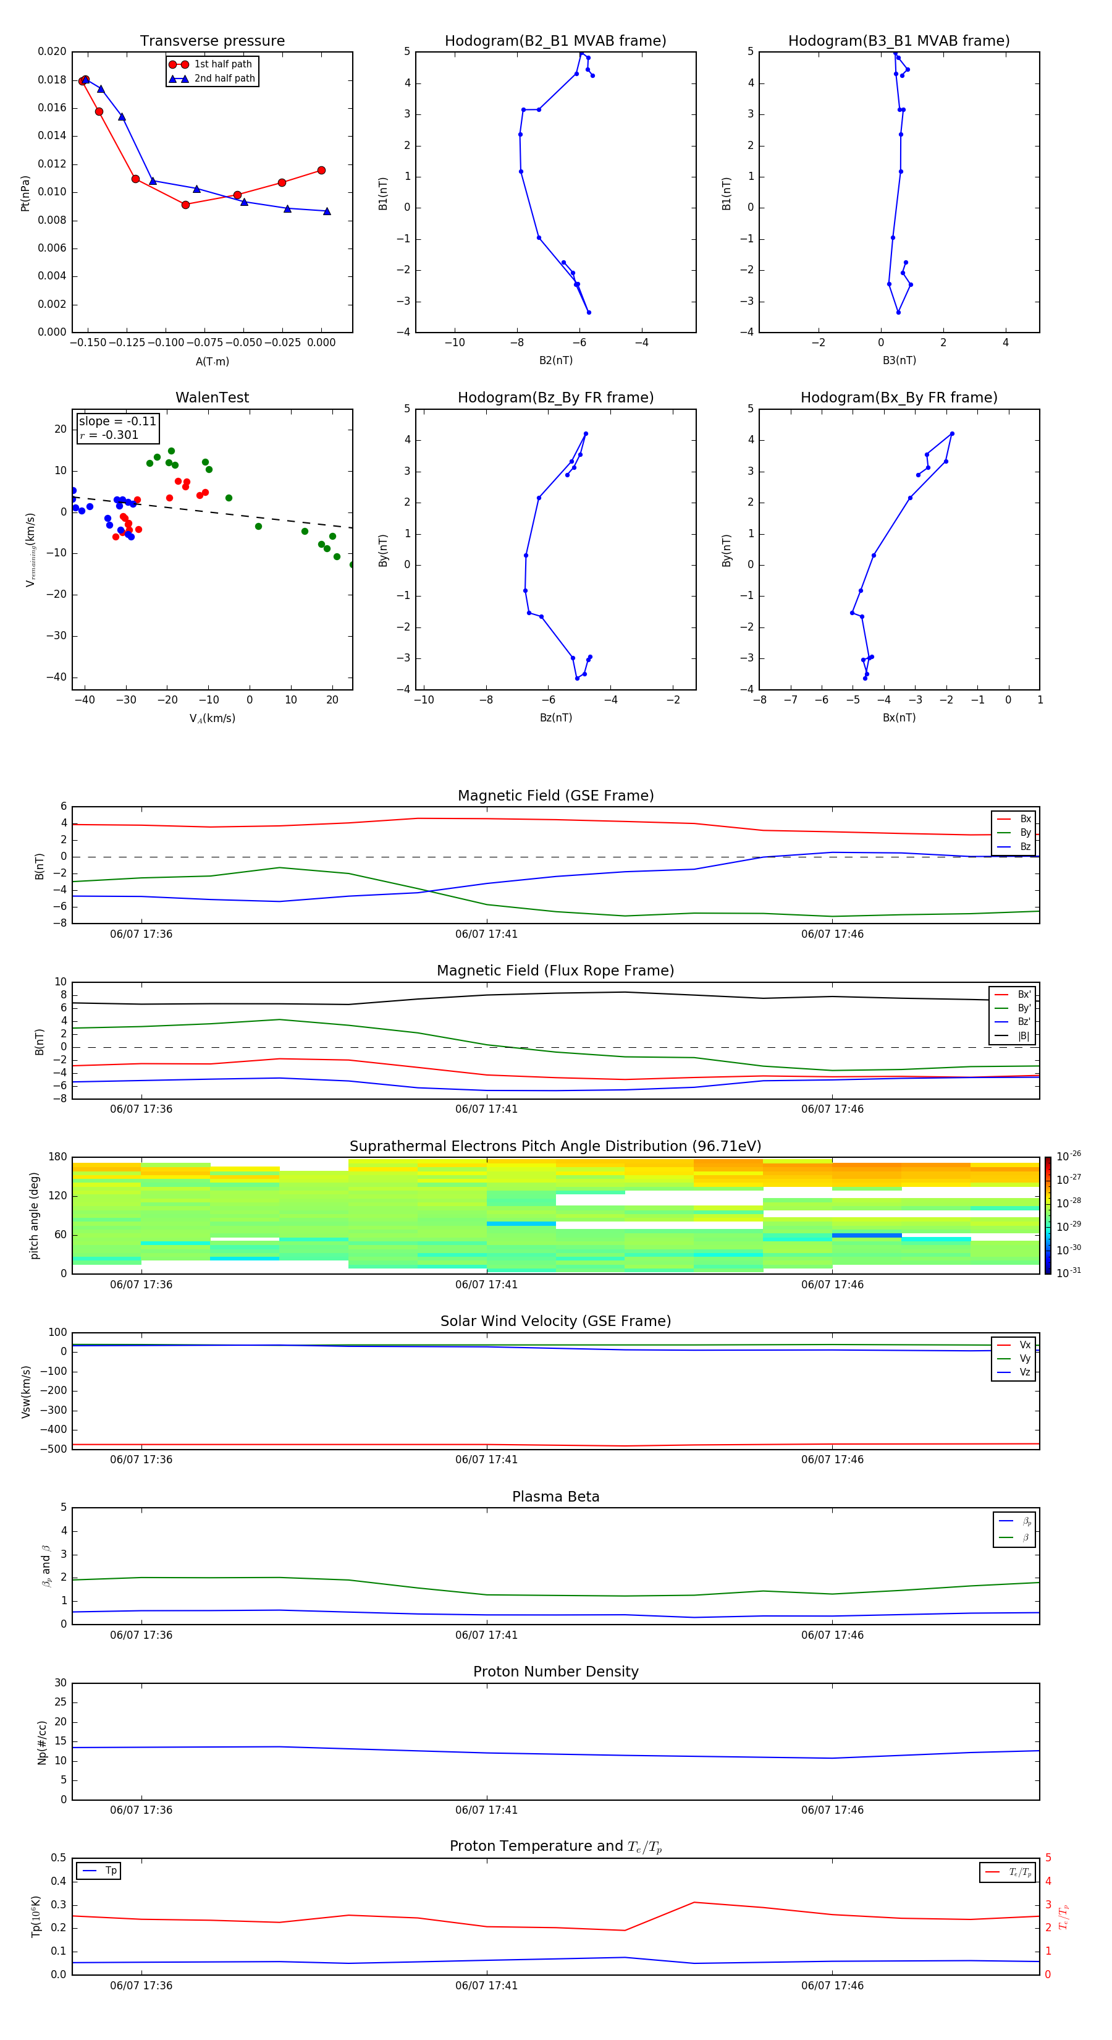
Task: Click '06/07 17:41' tick under GSE field plot
Action: point(486,935)
